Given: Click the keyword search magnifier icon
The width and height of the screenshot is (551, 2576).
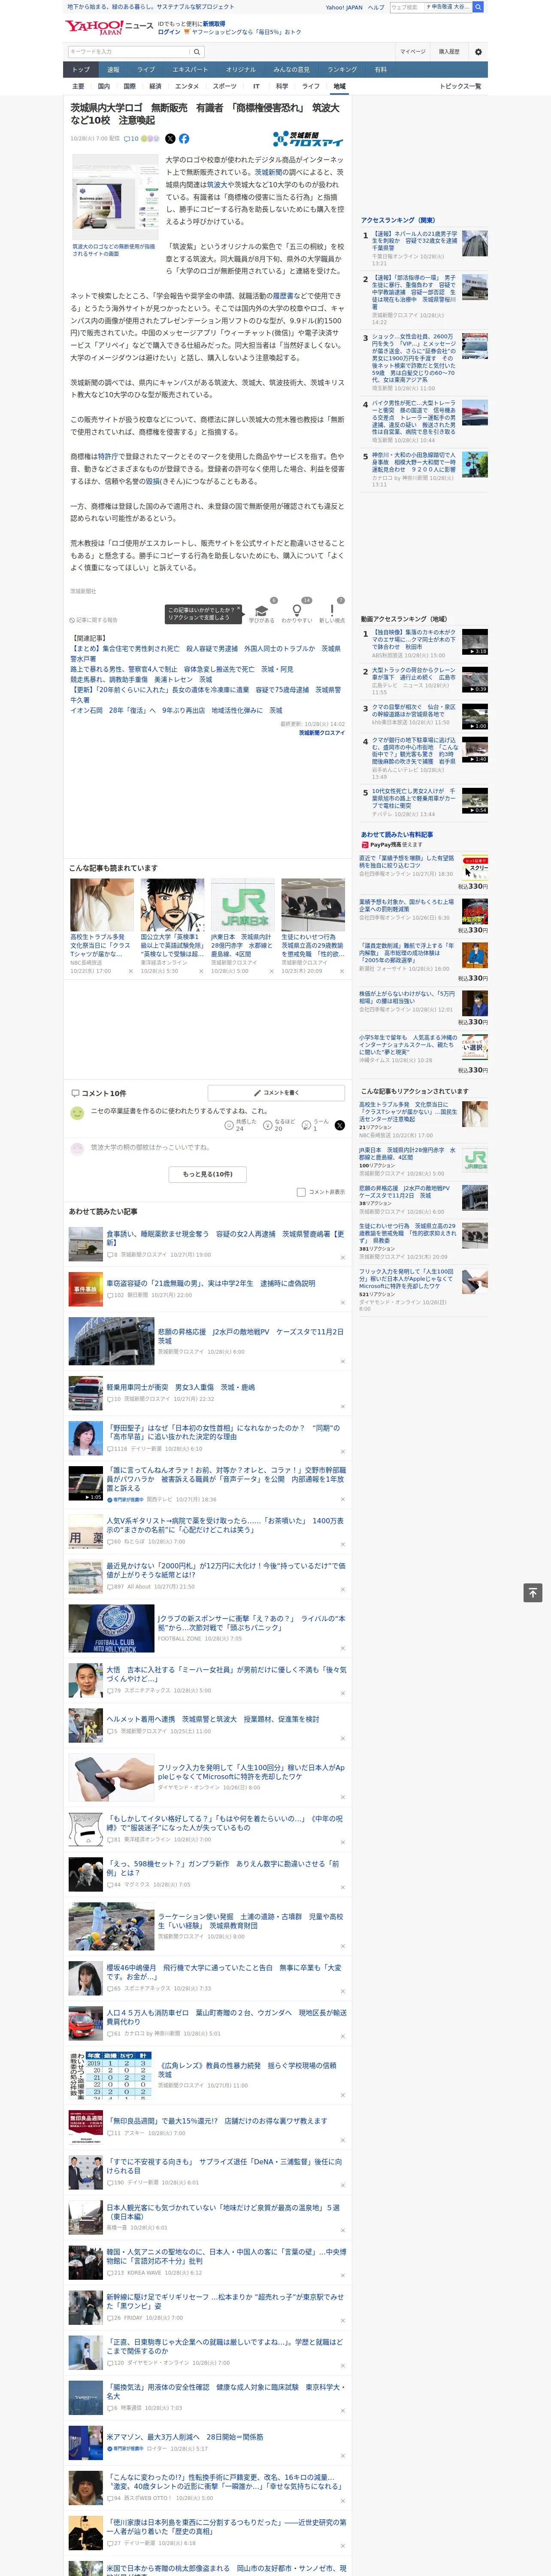Looking at the screenshot, I should point(197,51).
